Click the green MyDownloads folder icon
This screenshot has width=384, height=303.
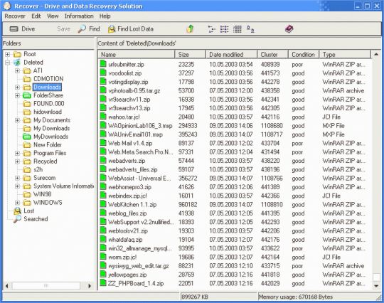pyautogui.click(x=27, y=137)
